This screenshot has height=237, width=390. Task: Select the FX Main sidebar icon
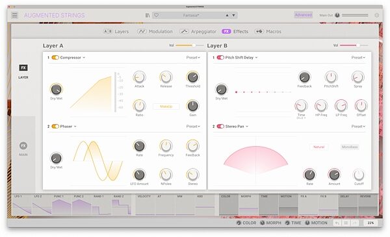23,146
